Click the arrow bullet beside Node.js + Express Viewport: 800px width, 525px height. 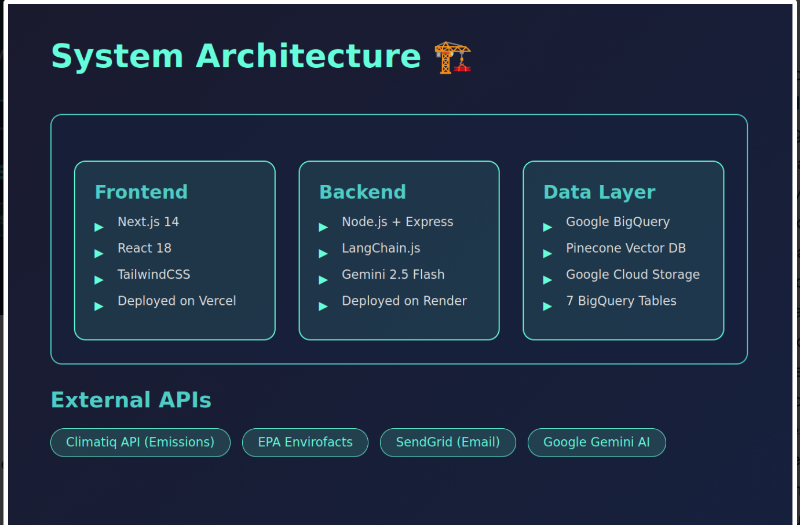tap(323, 227)
